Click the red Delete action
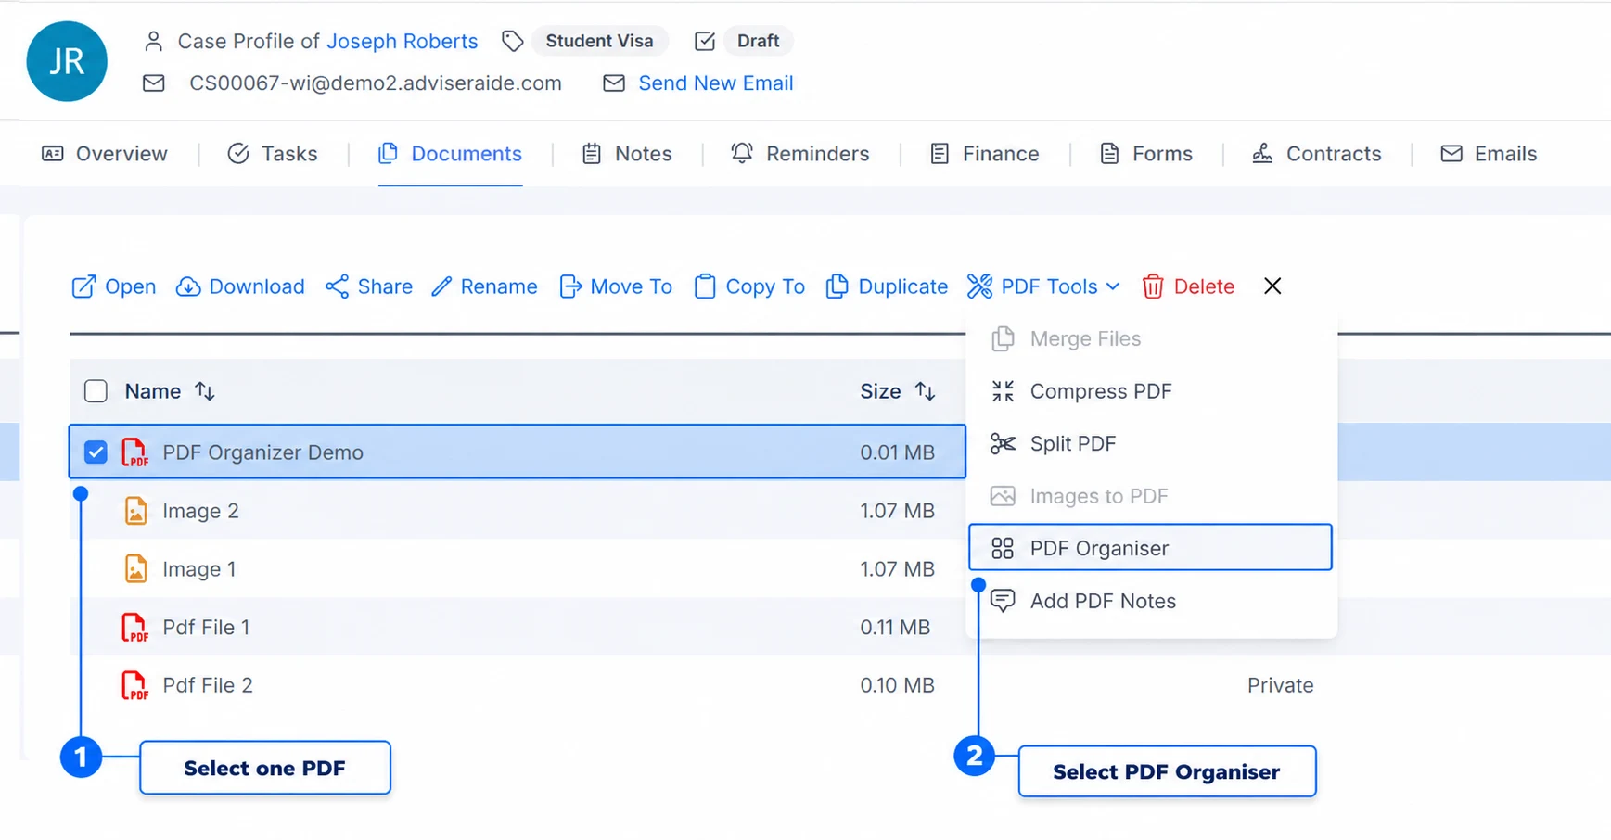1611x840 pixels. 1188,286
